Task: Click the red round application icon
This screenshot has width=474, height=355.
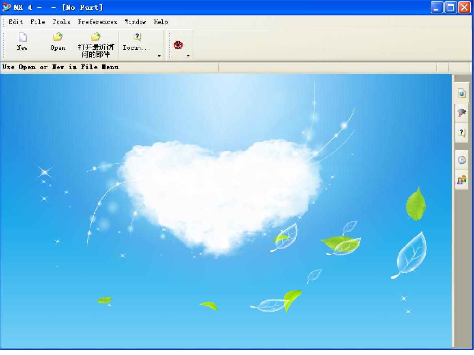Action: 178,45
